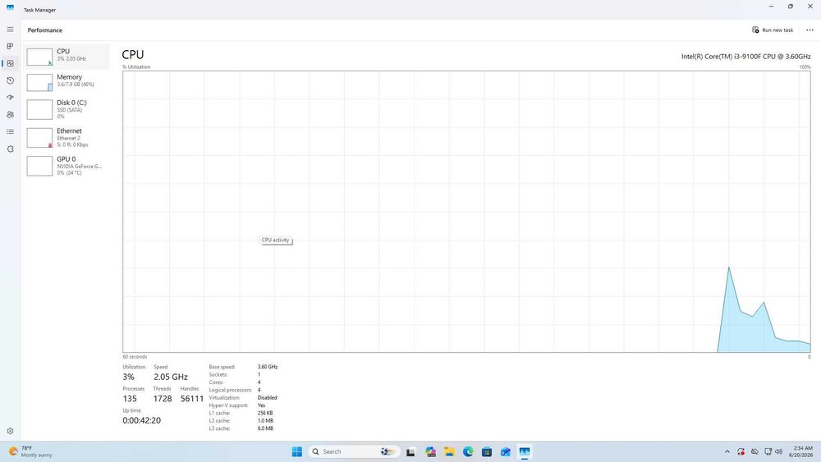Image resolution: width=821 pixels, height=462 pixels.
Task: Select the Memory performance item
Action: tap(67, 82)
